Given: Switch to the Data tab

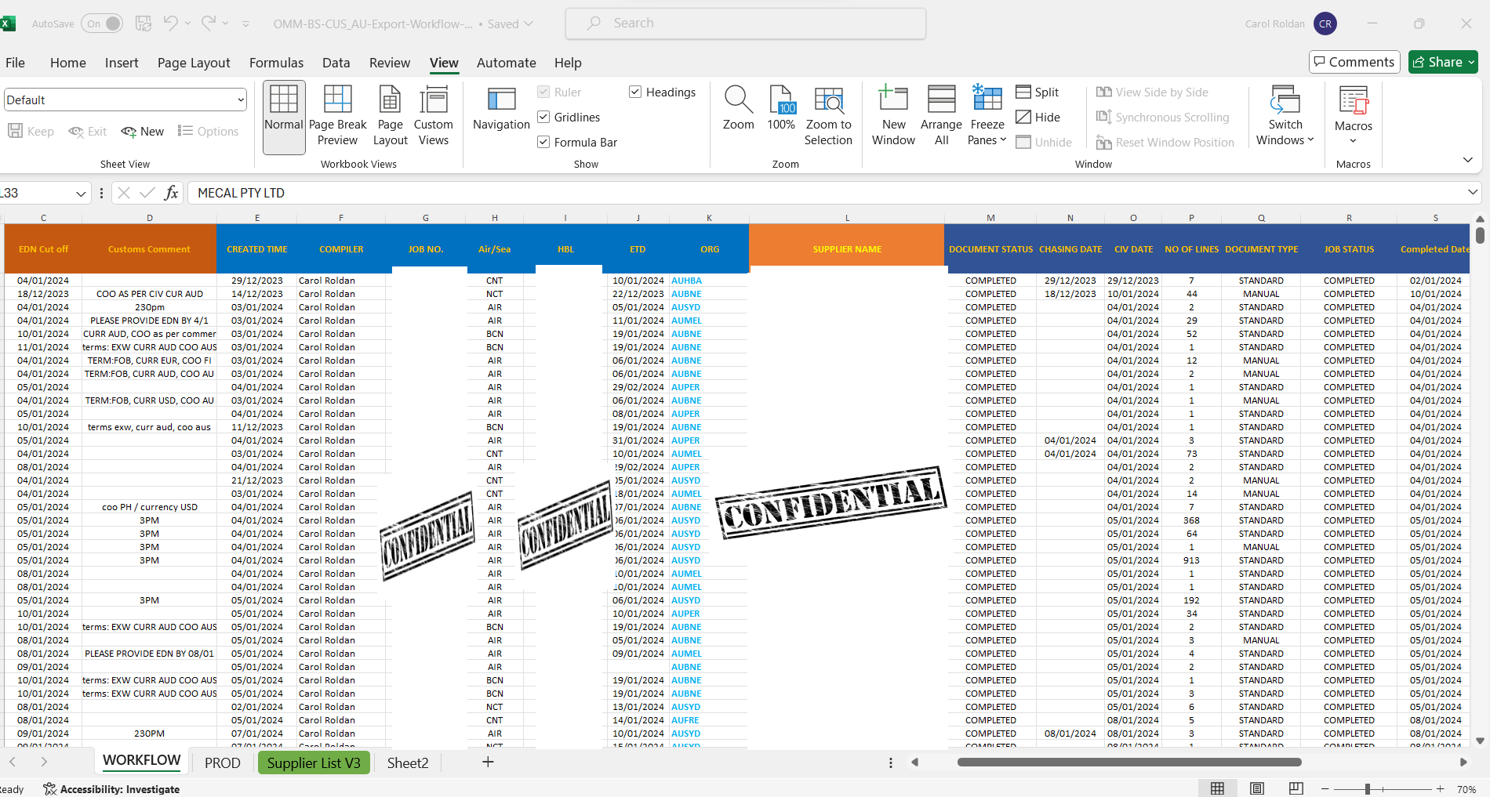Looking at the screenshot, I should click(336, 63).
